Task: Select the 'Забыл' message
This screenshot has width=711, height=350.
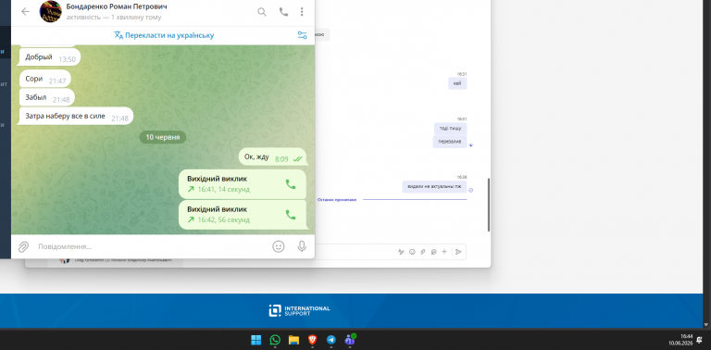Action: click(46, 97)
